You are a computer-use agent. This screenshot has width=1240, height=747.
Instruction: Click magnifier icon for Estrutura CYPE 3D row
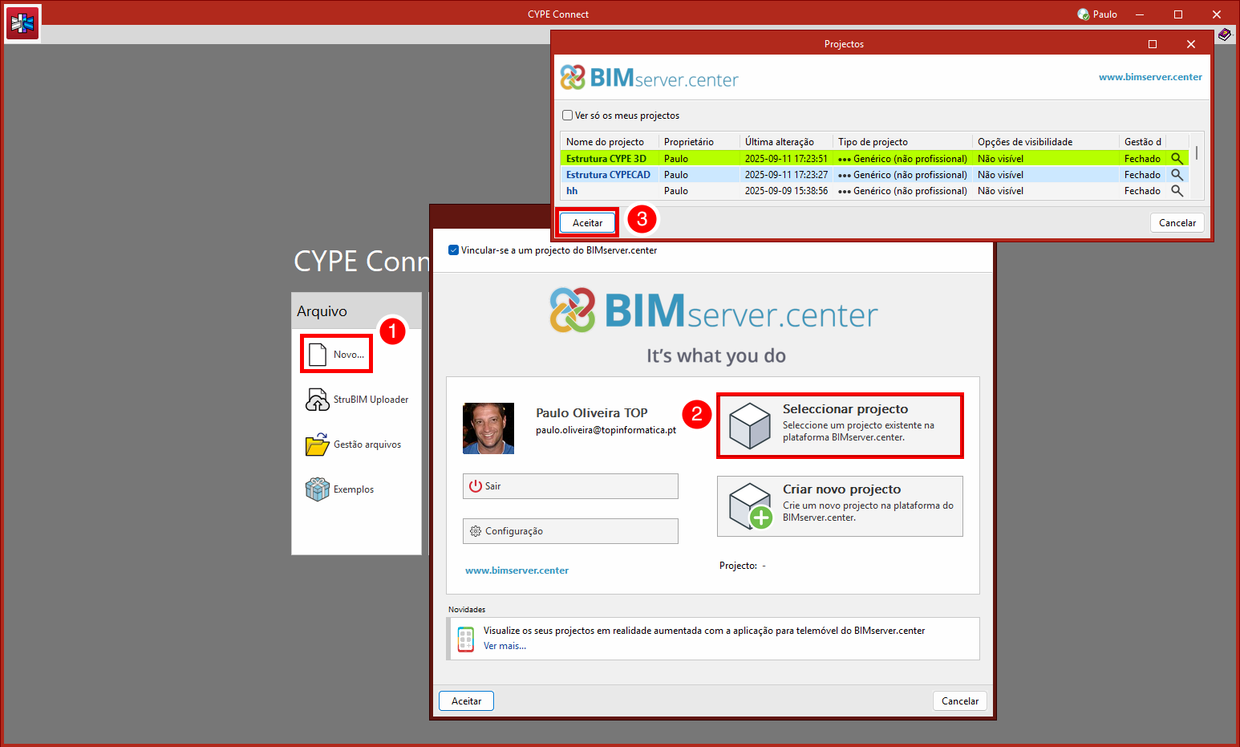[x=1177, y=159]
